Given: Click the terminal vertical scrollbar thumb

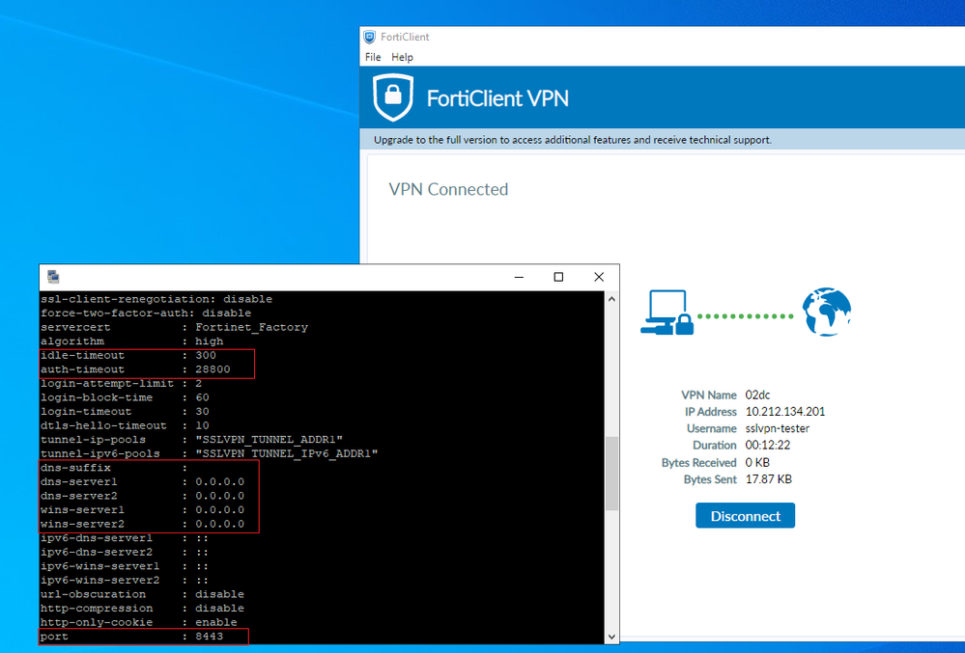Looking at the screenshot, I should click(611, 473).
